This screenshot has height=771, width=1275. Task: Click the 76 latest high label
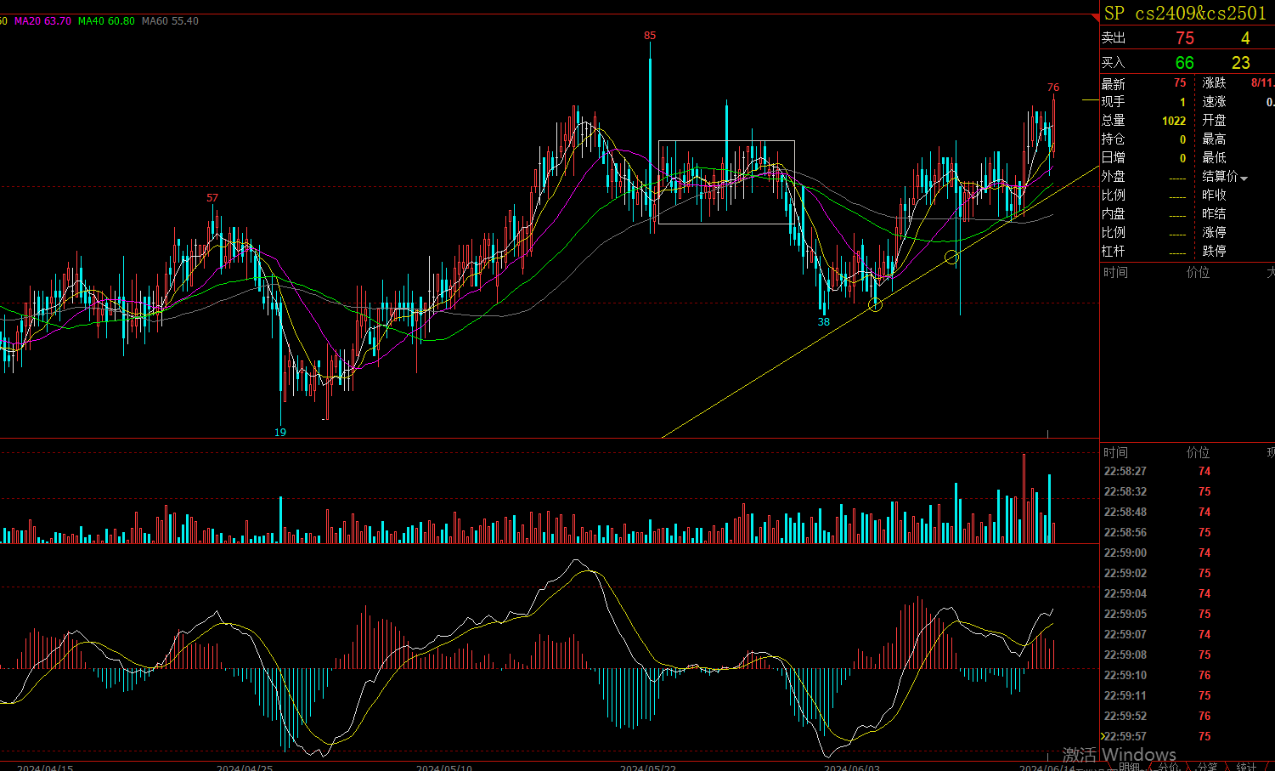(x=1053, y=88)
